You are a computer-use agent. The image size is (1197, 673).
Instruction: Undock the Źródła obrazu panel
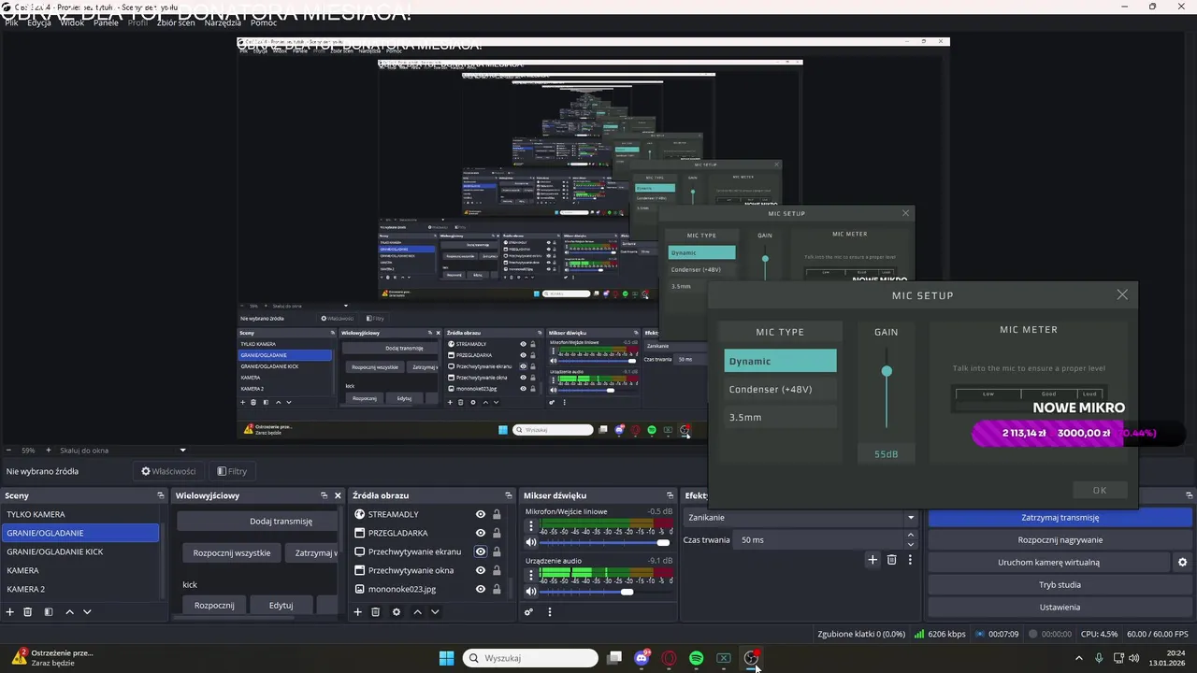click(509, 495)
